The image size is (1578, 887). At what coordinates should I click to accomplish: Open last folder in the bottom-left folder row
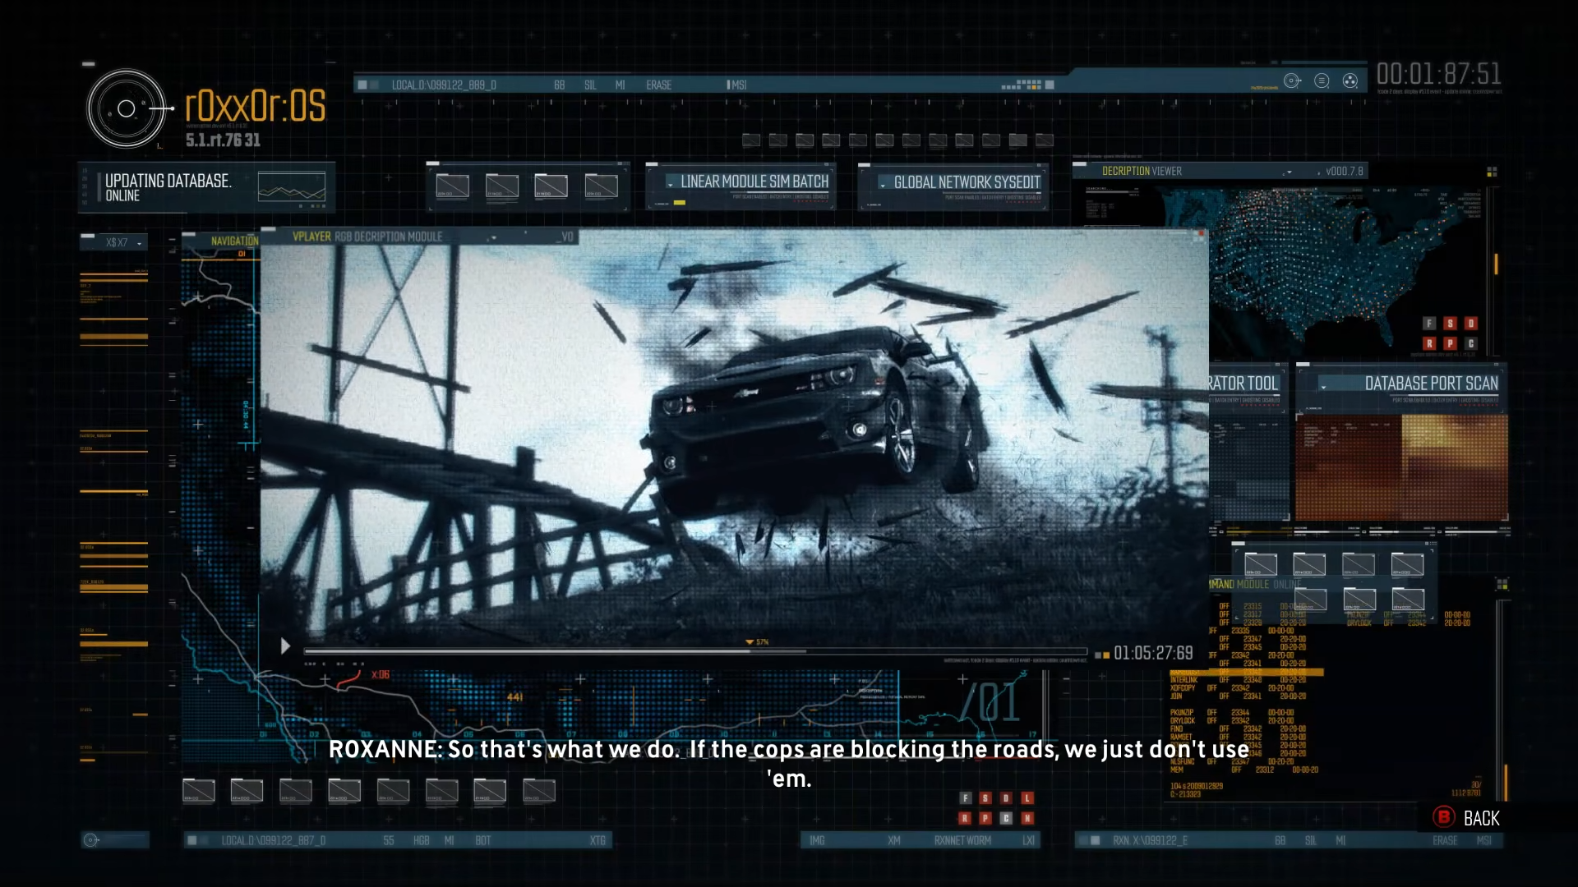click(539, 791)
